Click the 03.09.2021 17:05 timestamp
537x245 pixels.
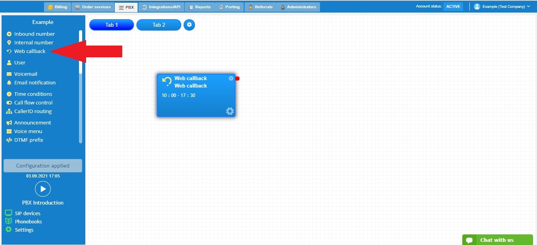[x=43, y=176]
